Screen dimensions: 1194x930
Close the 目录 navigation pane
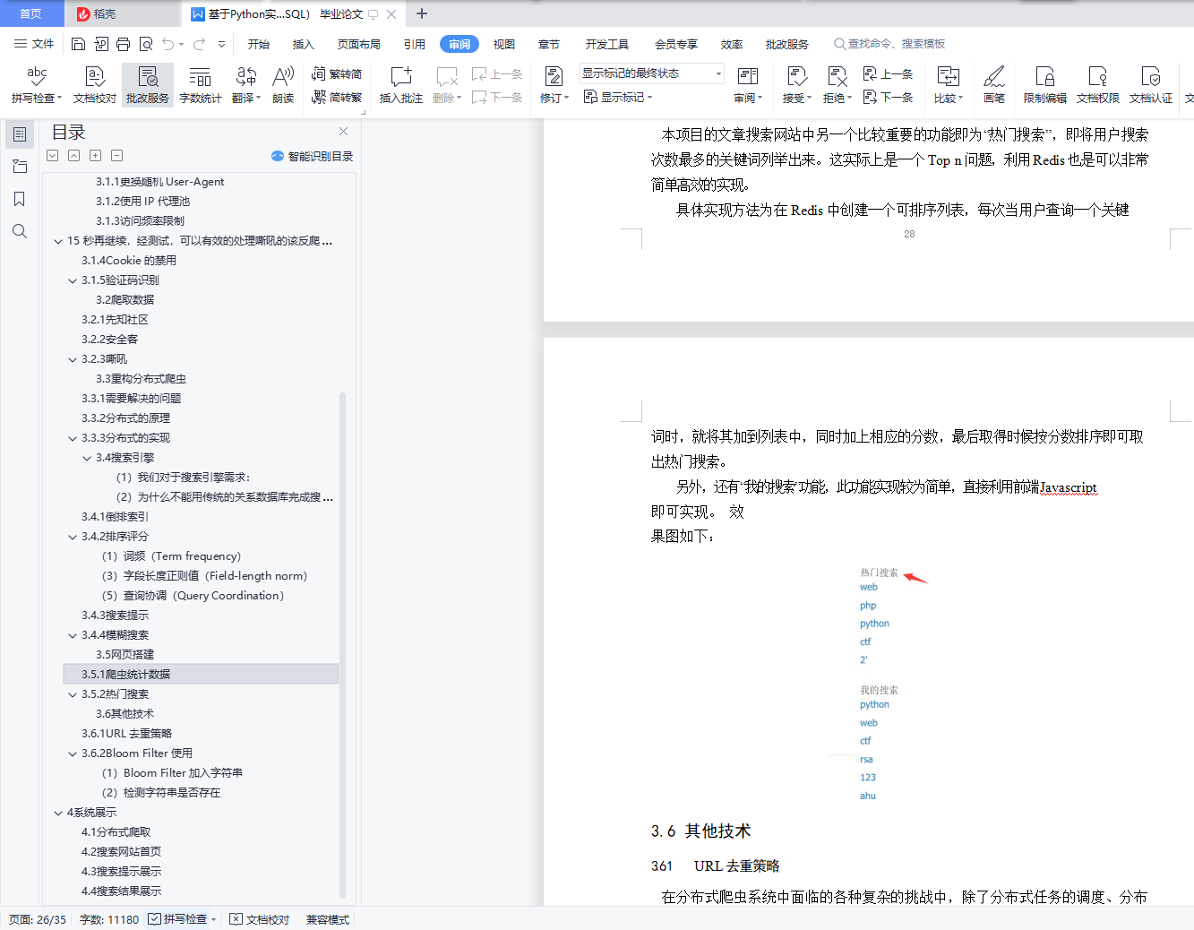tap(343, 132)
